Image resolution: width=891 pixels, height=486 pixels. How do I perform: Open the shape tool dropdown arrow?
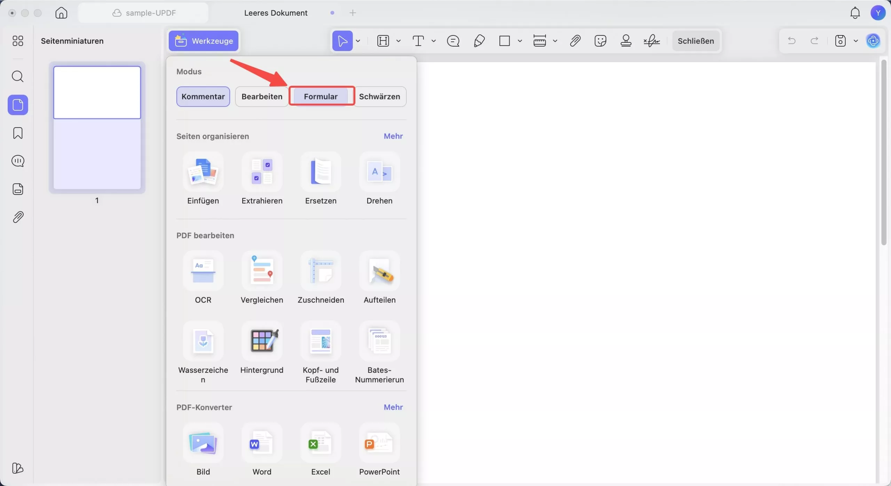coord(520,41)
